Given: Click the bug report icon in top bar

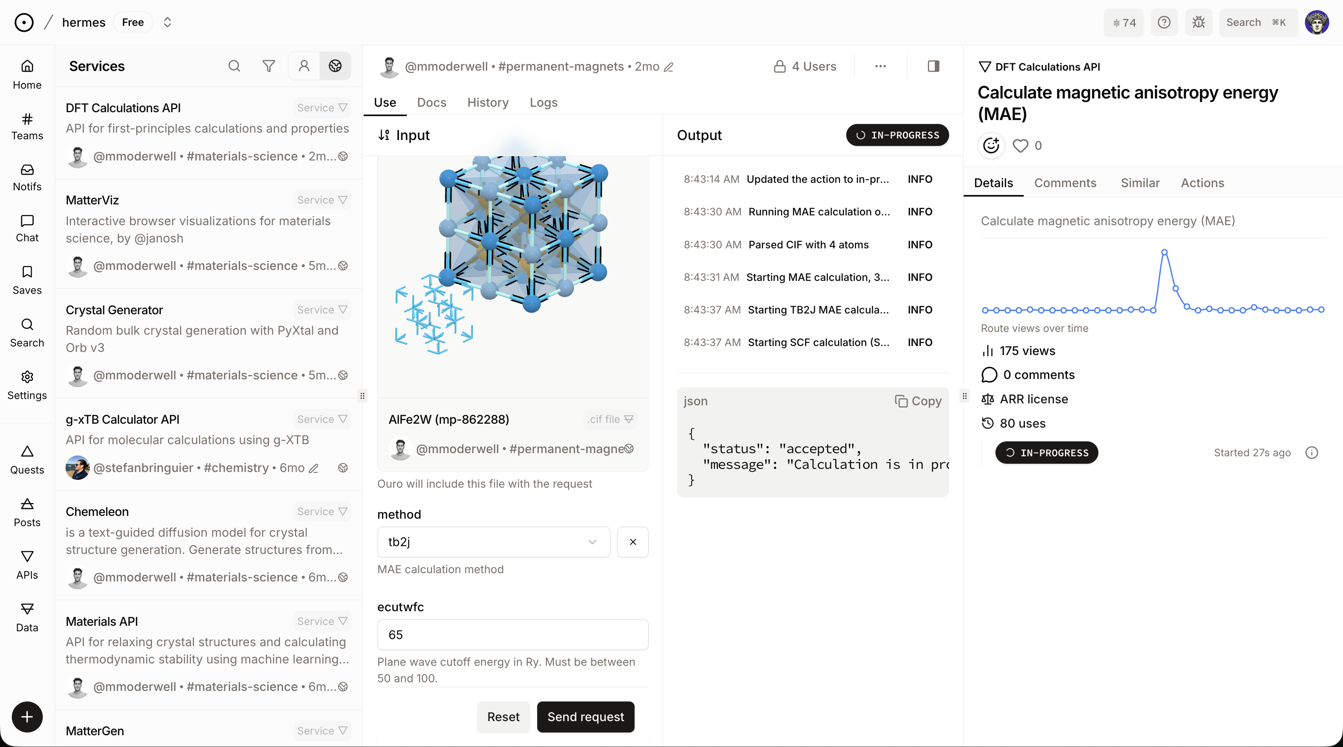Looking at the screenshot, I should (x=1198, y=22).
